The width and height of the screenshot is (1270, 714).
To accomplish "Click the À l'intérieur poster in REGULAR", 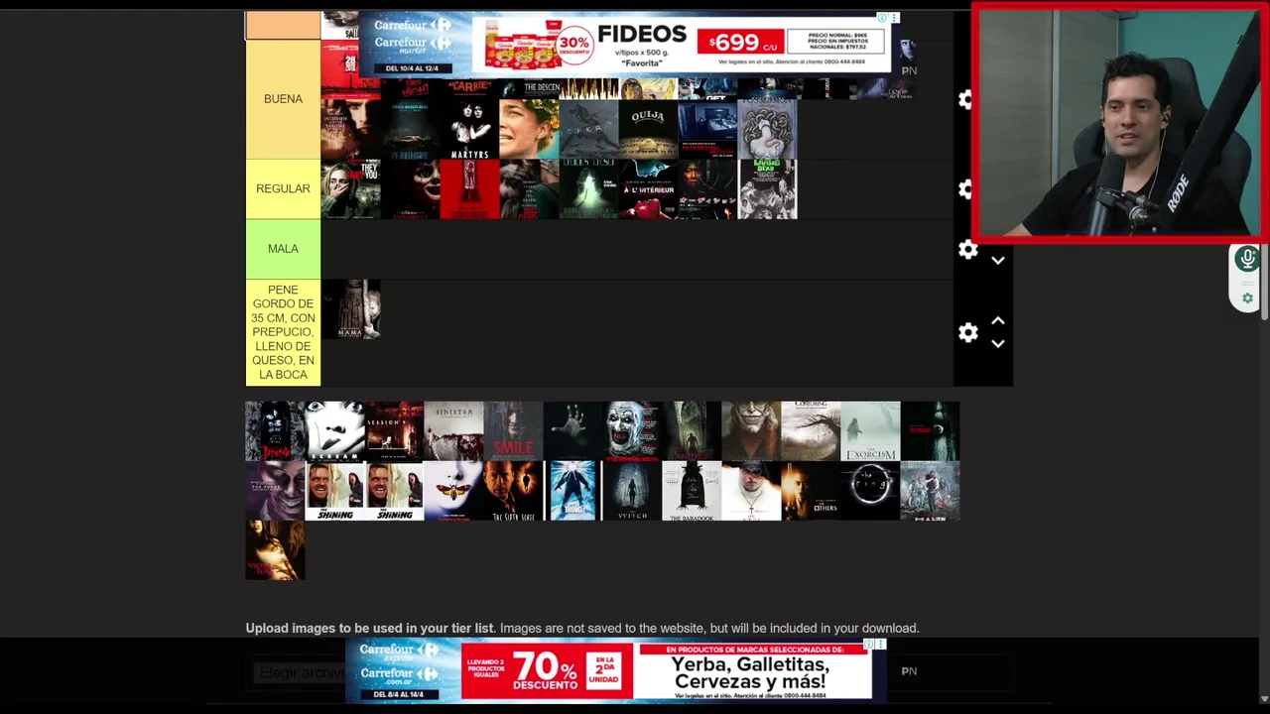I will pos(648,188).
